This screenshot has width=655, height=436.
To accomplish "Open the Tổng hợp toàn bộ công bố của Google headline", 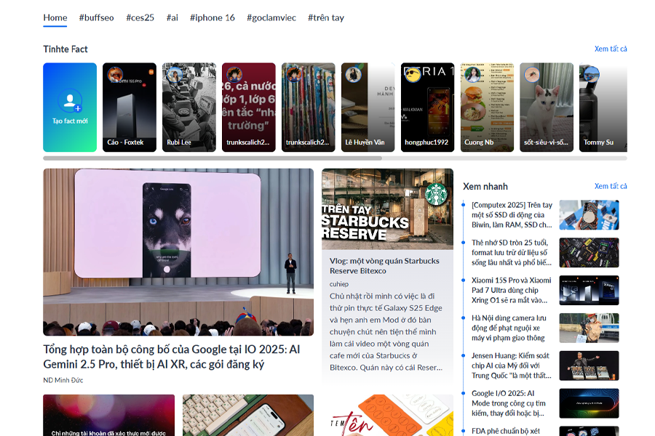I will (172, 357).
